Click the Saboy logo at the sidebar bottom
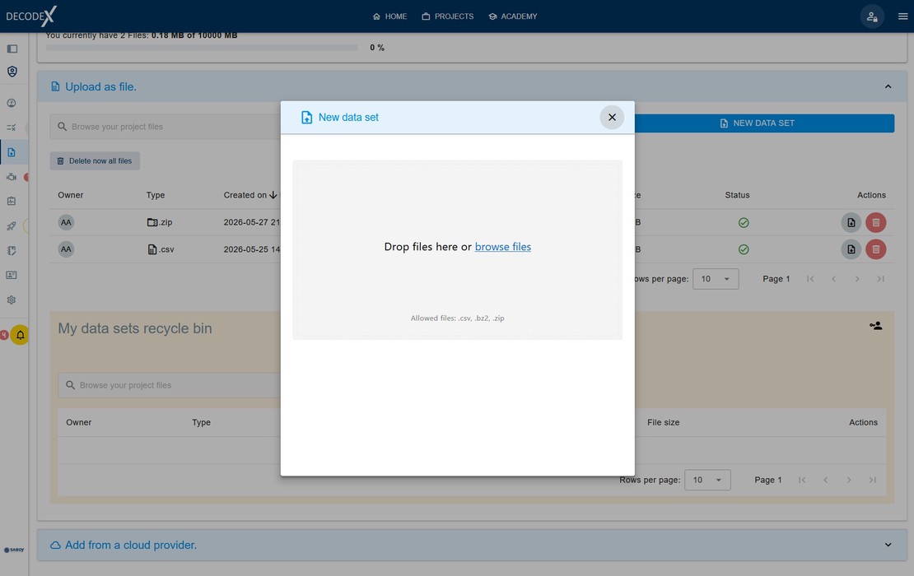Image resolution: width=914 pixels, height=576 pixels. (14, 550)
